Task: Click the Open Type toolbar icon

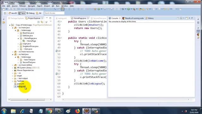Action: point(140,9)
